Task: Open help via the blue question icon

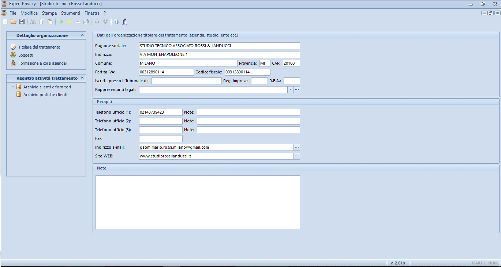Action: pos(116,22)
